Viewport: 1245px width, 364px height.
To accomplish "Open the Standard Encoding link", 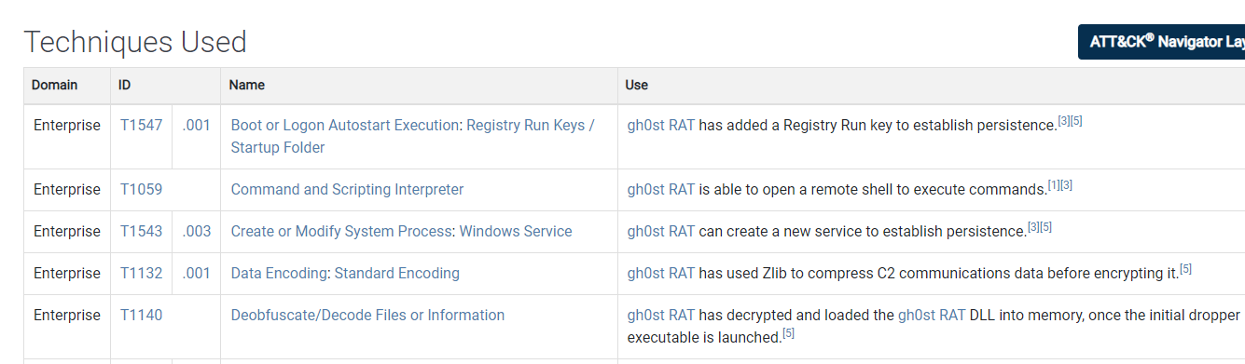I will (397, 273).
